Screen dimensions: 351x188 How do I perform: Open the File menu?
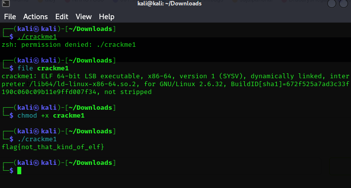pyautogui.click(x=10, y=17)
